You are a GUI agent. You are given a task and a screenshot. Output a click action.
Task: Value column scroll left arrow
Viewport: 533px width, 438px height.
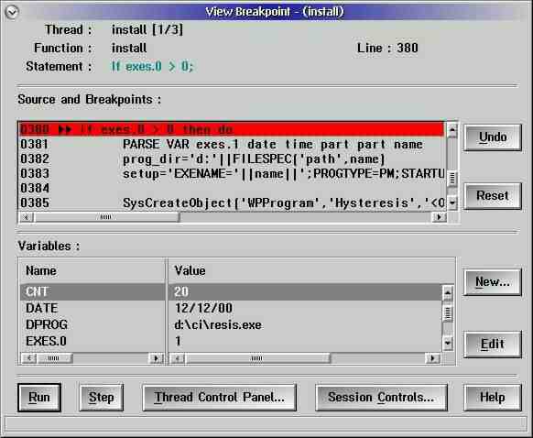pos(178,358)
